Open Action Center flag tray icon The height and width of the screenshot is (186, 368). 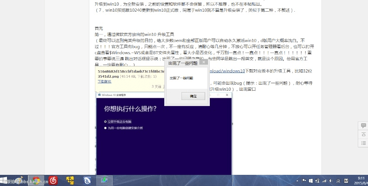pyautogui.click(x=304, y=181)
